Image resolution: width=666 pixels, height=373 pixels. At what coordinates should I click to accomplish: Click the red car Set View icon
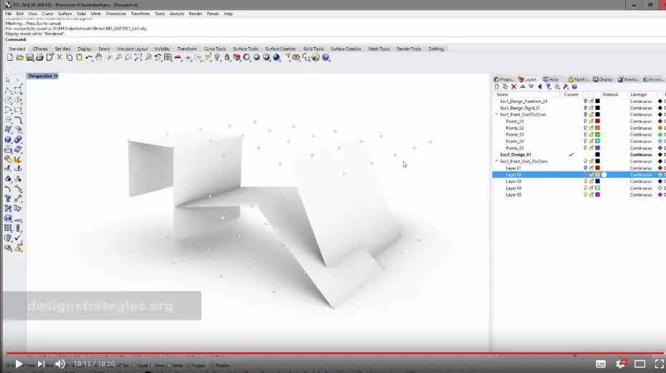click(x=178, y=57)
